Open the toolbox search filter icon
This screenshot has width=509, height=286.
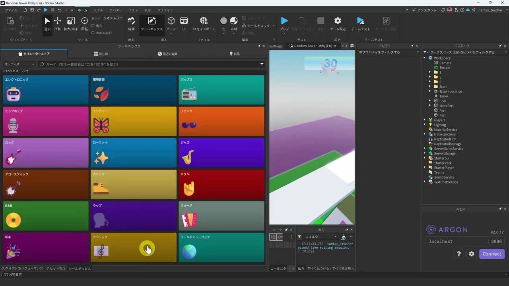(x=262, y=64)
